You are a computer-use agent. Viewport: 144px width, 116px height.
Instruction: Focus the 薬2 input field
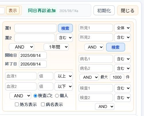[x=35, y=38]
